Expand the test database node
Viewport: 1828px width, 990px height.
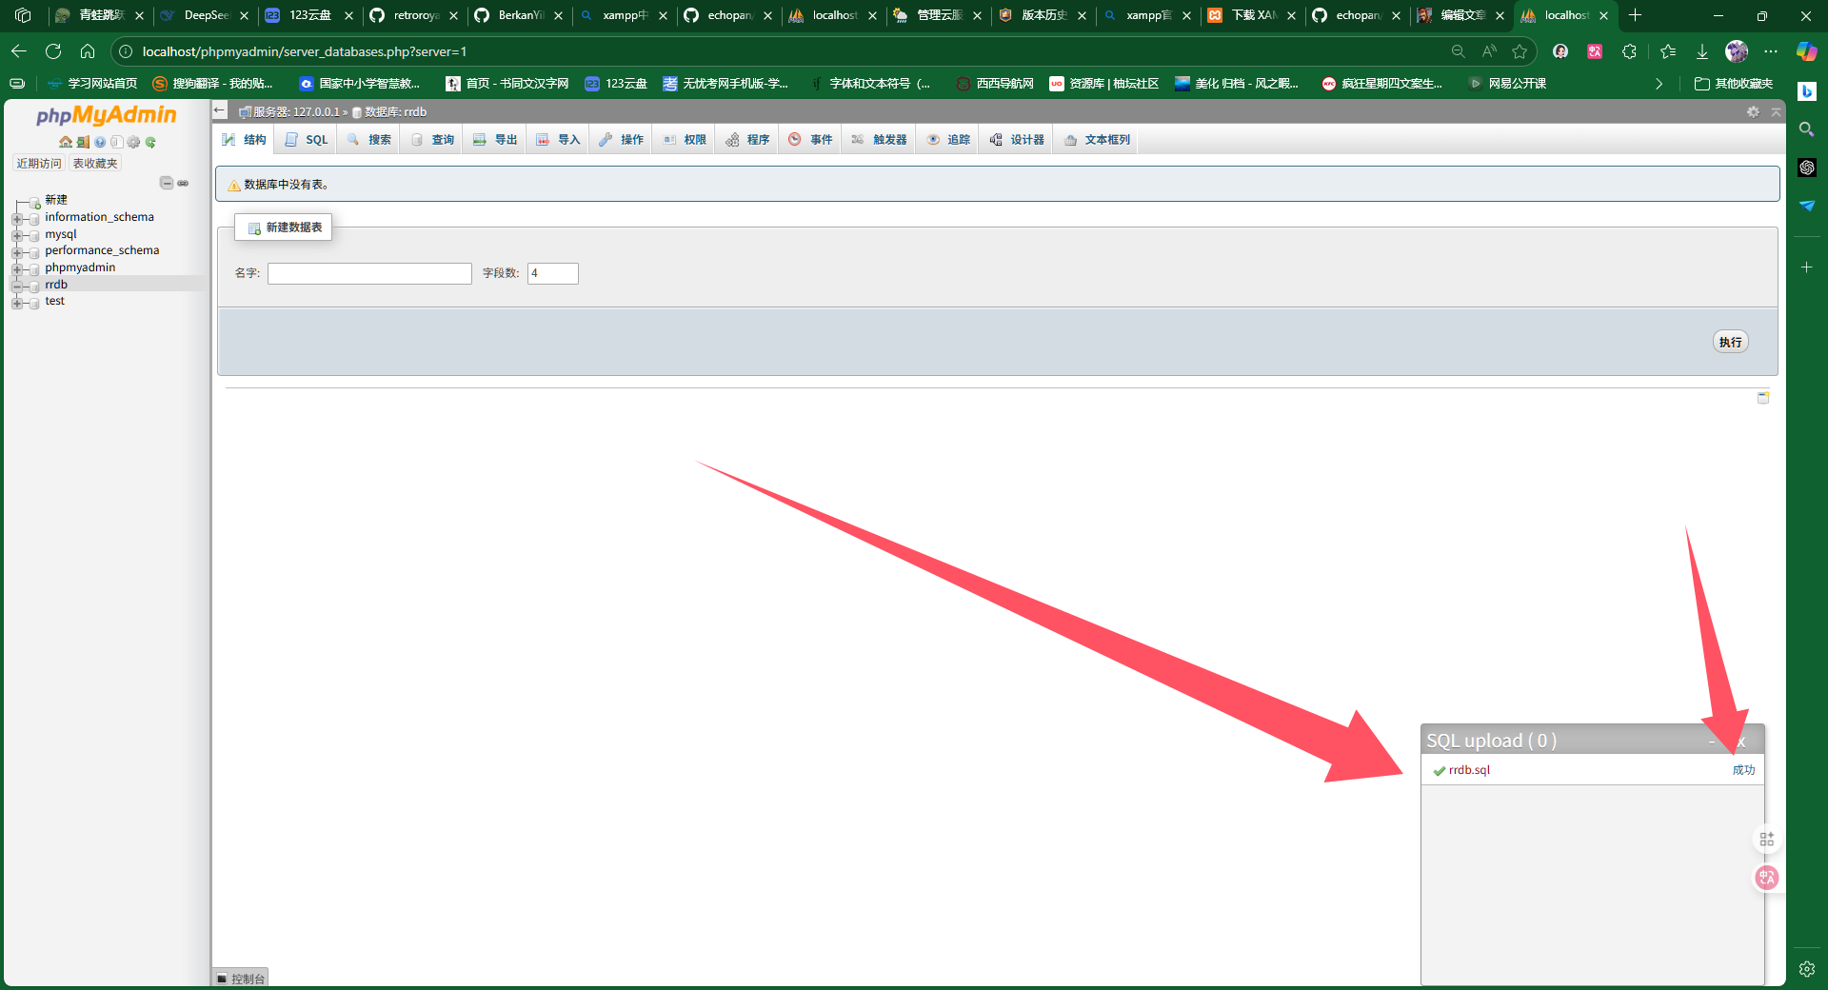[x=16, y=303]
